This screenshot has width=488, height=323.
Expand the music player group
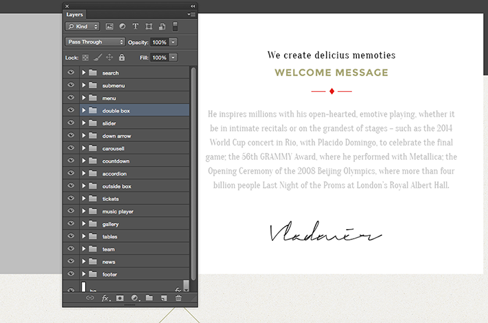tap(84, 211)
